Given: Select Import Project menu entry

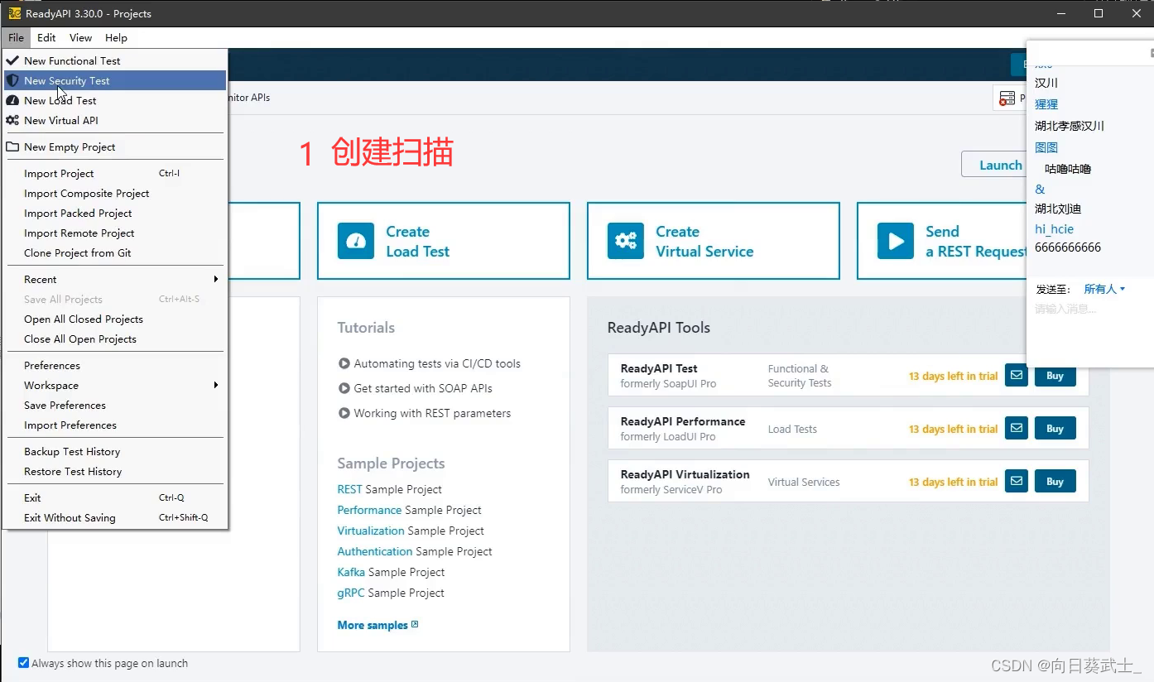Looking at the screenshot, I should point(114,173).
